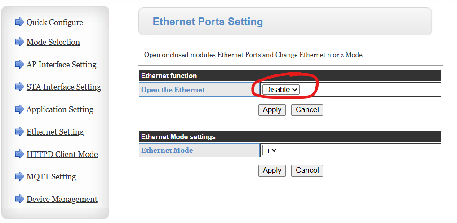The width and height of the screenshot is (457, 223).
Task: Click the arrow icon beside Ethernet Setting
Action: point(19,131)
